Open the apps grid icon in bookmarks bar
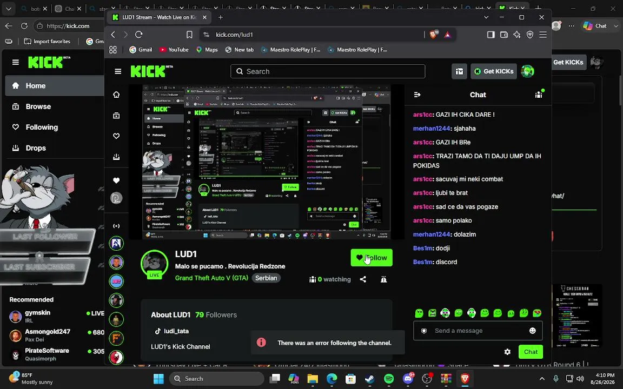 click(113, 50)
